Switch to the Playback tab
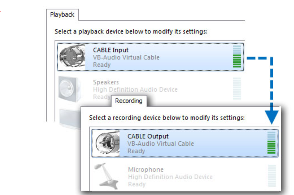294x195 pixels. click(x=62, y=15)
